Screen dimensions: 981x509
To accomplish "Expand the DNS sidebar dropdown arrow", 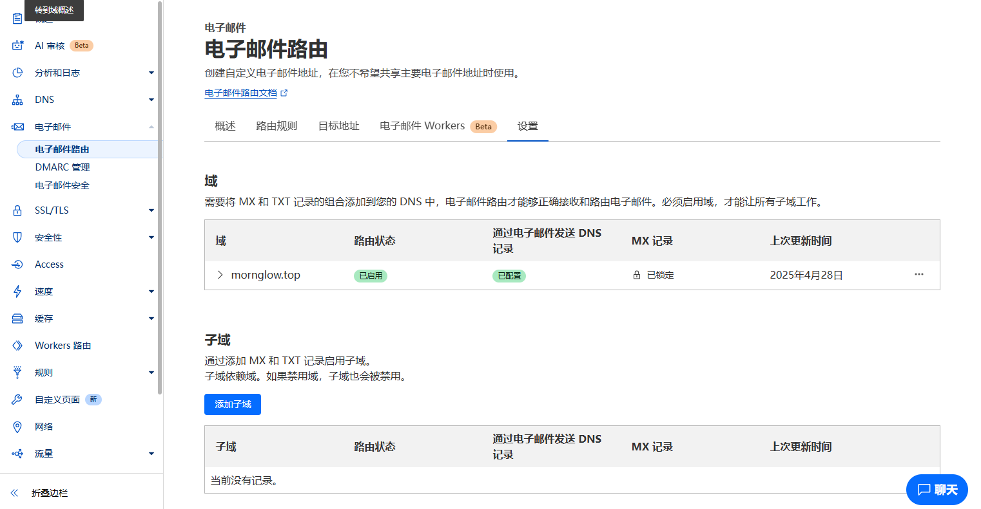I will click(151, 100).
